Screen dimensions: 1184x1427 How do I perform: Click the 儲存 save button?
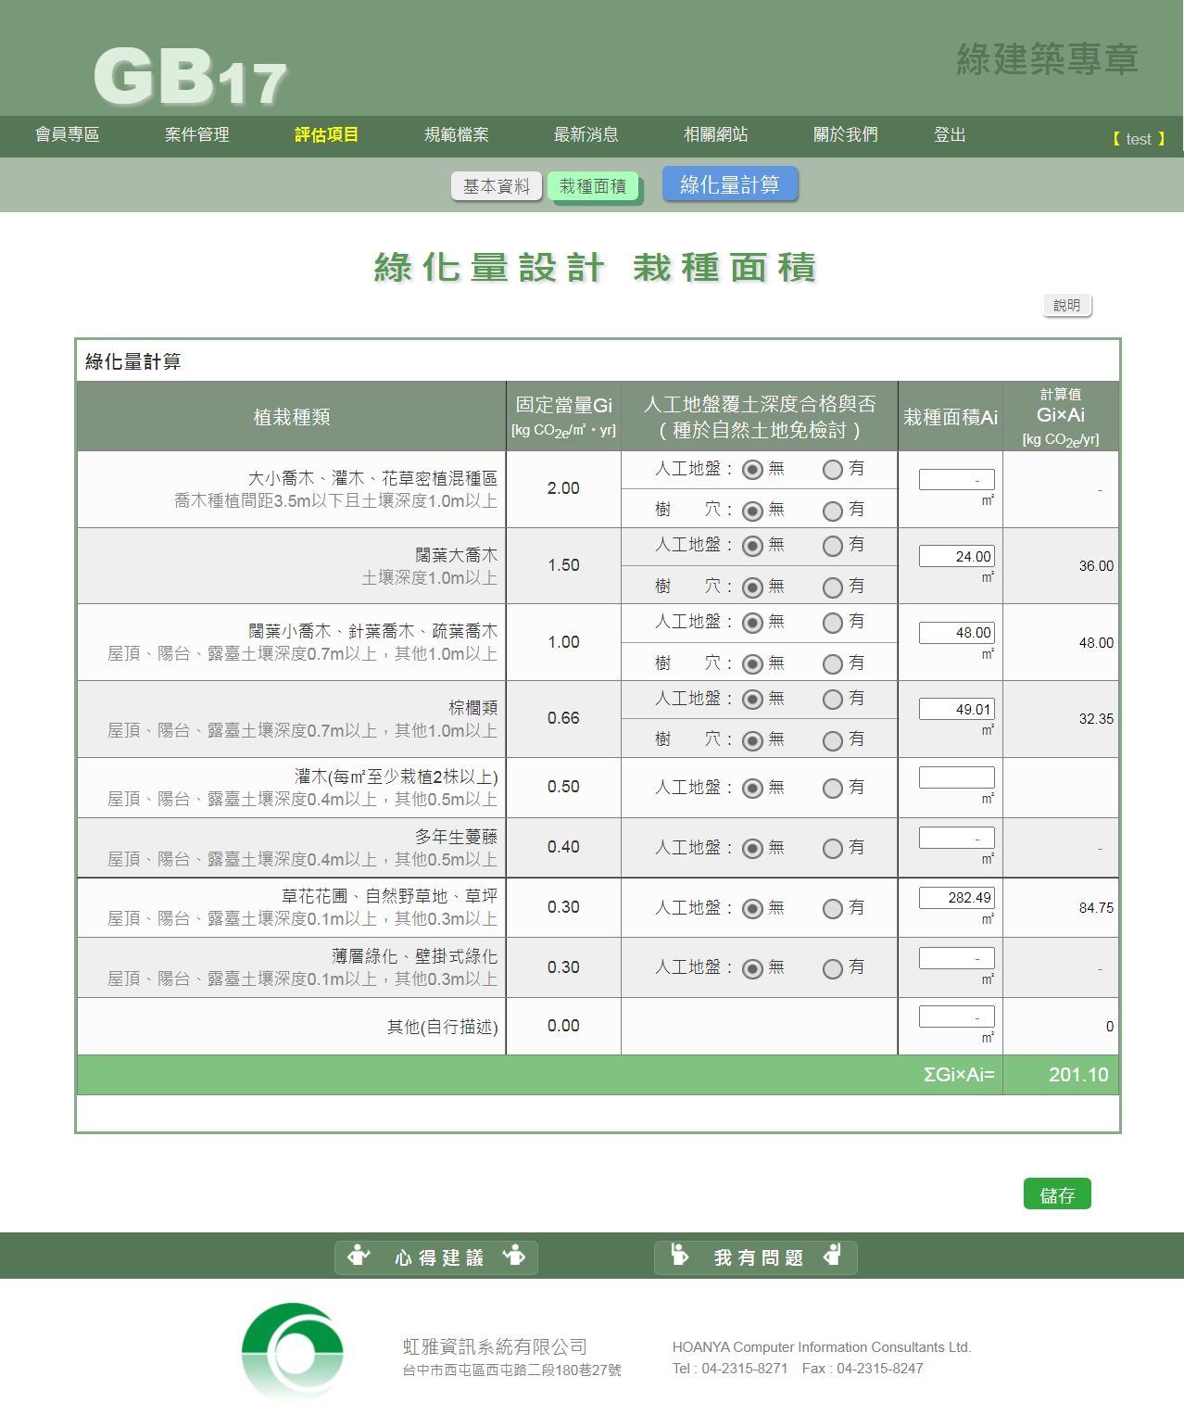pos(1057,1194)
